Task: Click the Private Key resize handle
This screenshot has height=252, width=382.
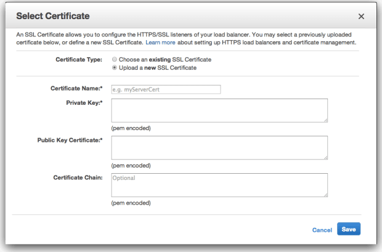Action: pos(326,120)
